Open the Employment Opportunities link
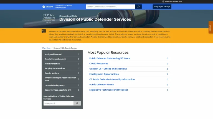 (x=104, y=74)
